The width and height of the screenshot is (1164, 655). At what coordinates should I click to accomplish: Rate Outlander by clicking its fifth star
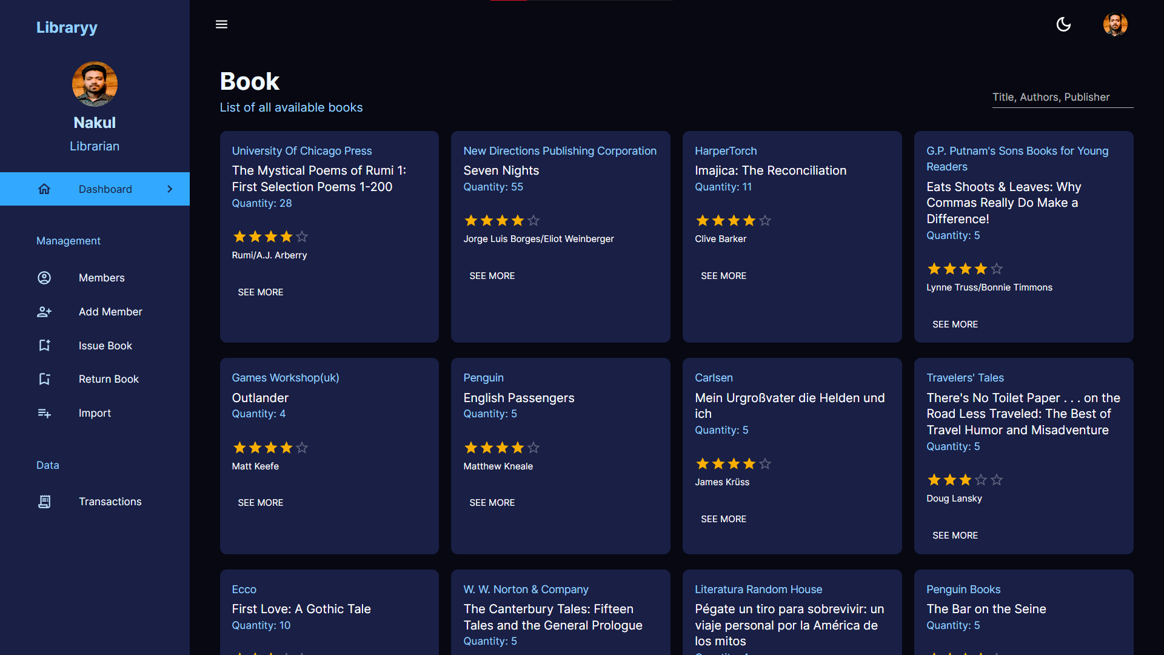(x=301, y=448)
